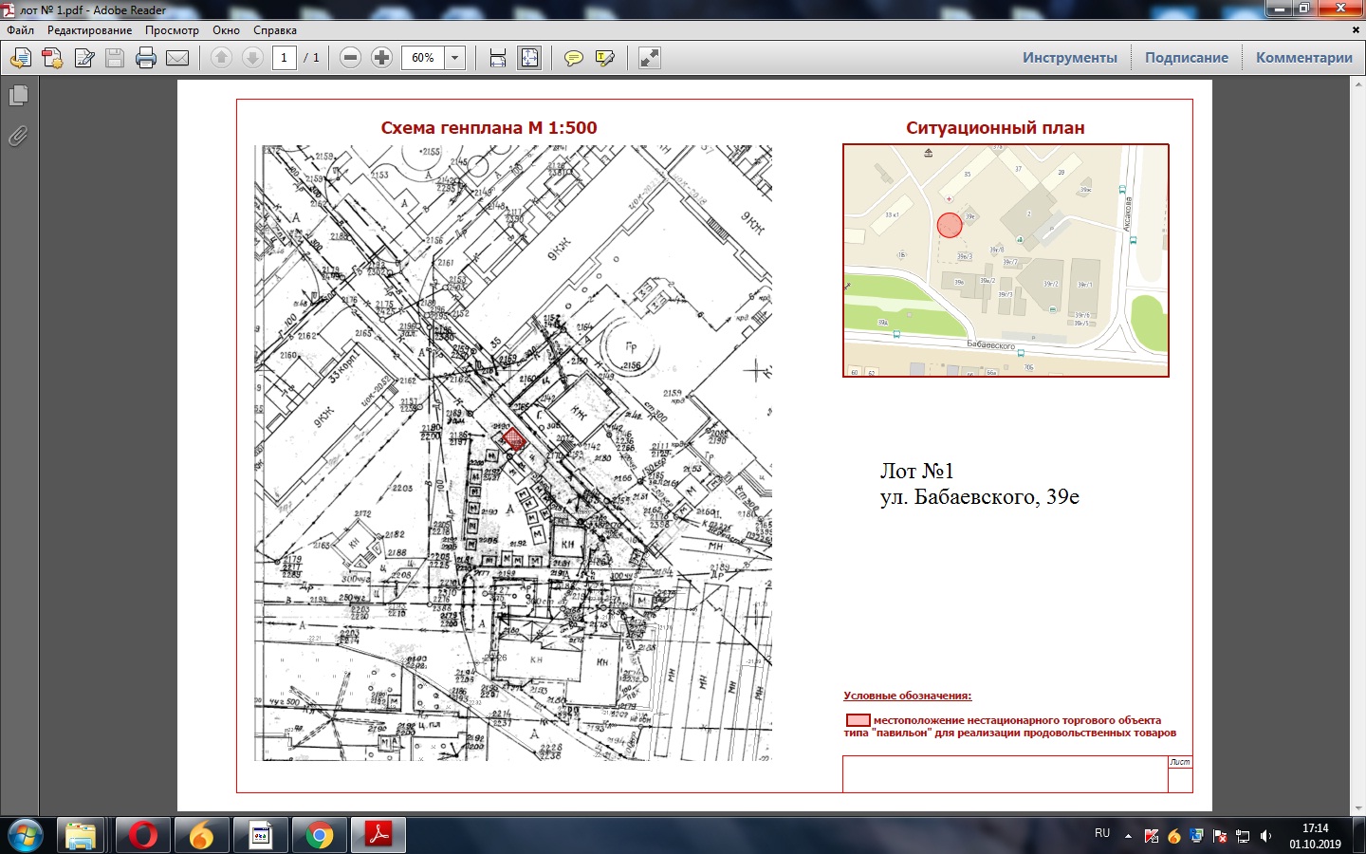
Task: Click the Create PDF online icon
Action: (x=52, y=58)
